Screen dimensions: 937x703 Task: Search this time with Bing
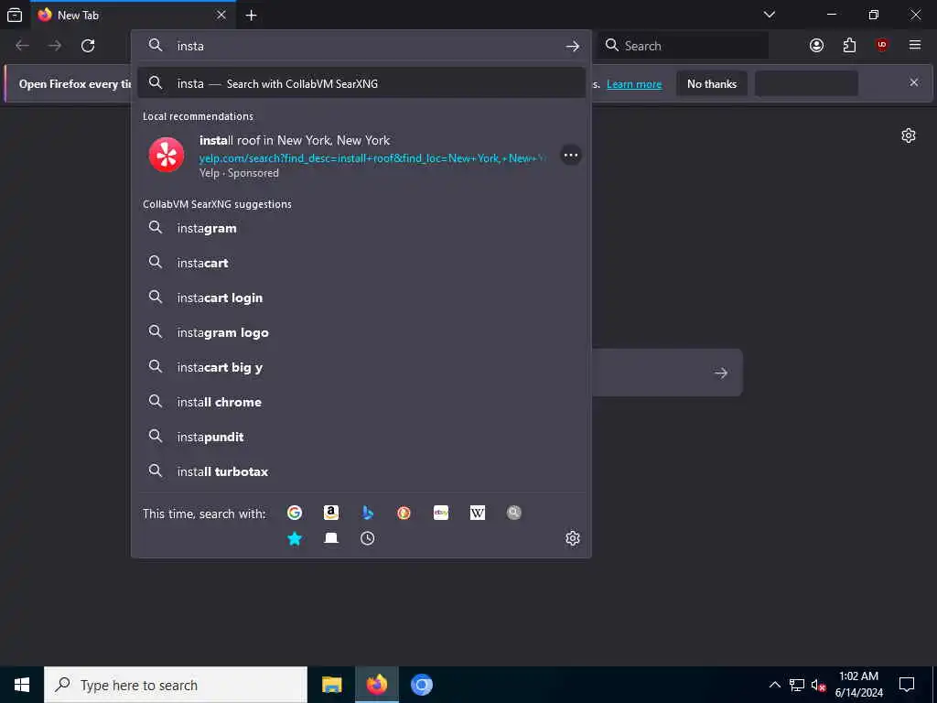(x=368, y=513)
